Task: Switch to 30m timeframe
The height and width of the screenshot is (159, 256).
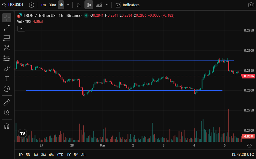Action: [52, 5]
